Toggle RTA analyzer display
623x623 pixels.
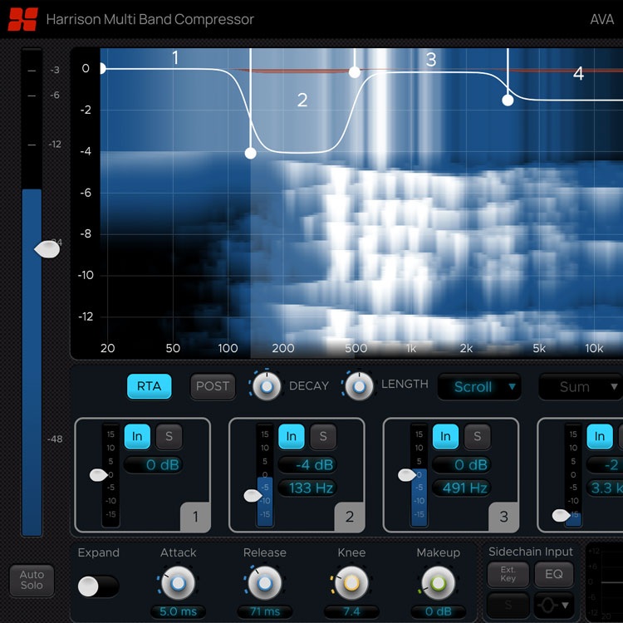(149, 386)
